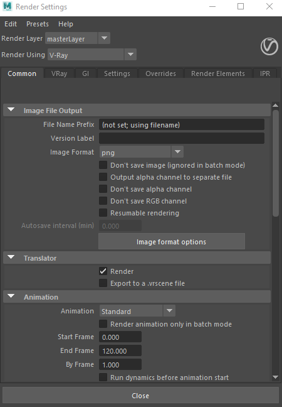Click the Maya app icon in title bar

tap(8, 6)
